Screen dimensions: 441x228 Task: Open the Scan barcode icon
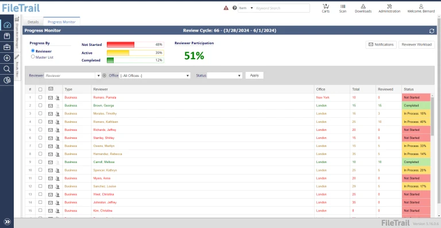tap(343, 8)
